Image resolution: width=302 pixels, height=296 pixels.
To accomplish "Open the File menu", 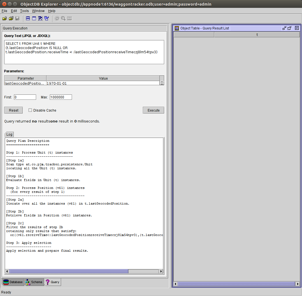I will pos(4,11).
